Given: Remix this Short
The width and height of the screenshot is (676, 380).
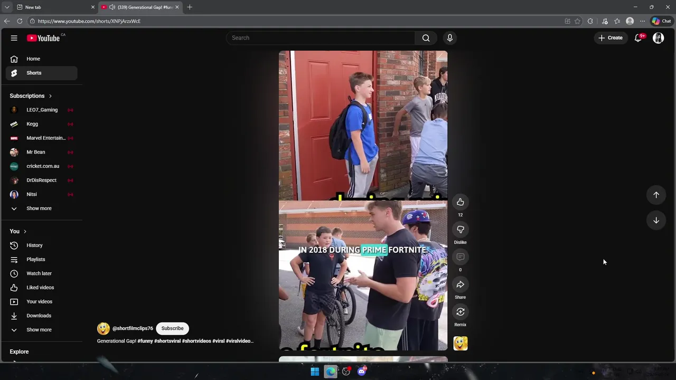Looking at the screenshot, I should tap(461, 312).
